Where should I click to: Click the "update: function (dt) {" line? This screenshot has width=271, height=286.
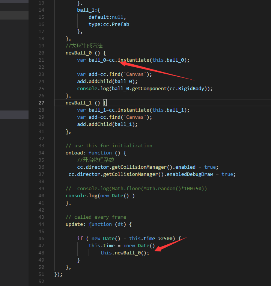pyautogui.click(x=99, y=224)
